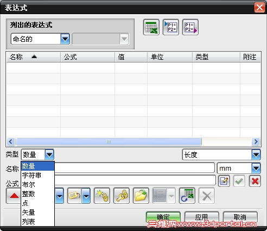Open the listed expressions filter dropdown
This screenshot has width=267, height=231.
pyautogui.click(x=65, y=39)
